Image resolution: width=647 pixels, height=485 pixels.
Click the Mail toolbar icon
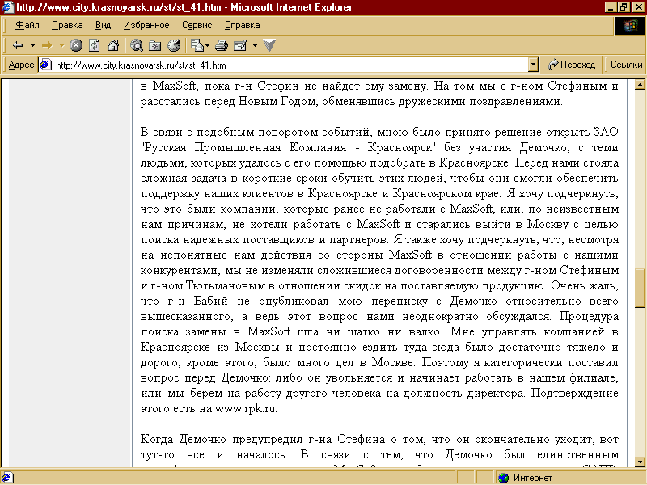(x=197, y=45)
